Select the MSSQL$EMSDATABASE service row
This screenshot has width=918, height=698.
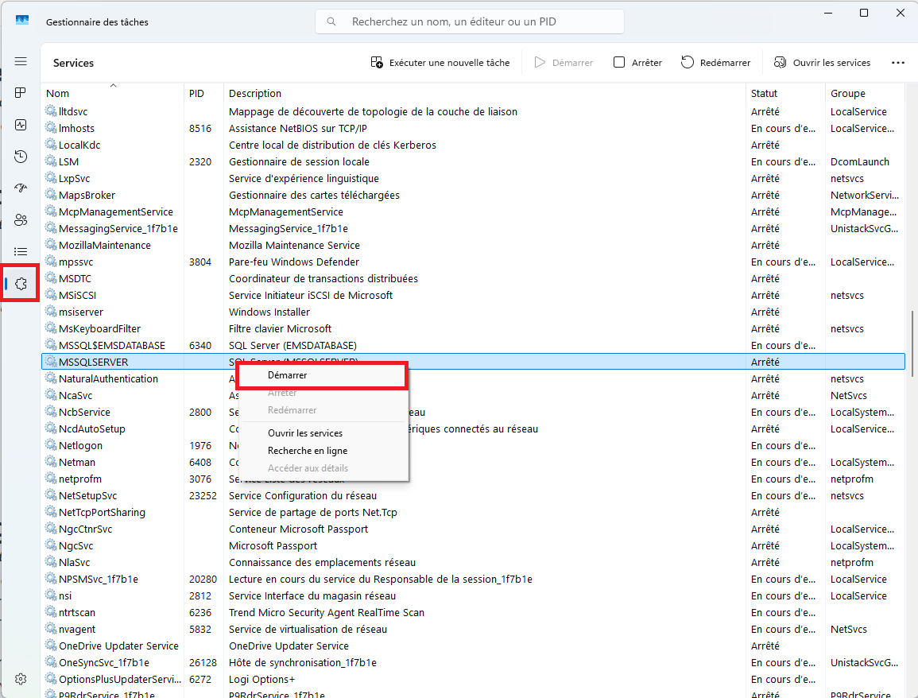473,345
